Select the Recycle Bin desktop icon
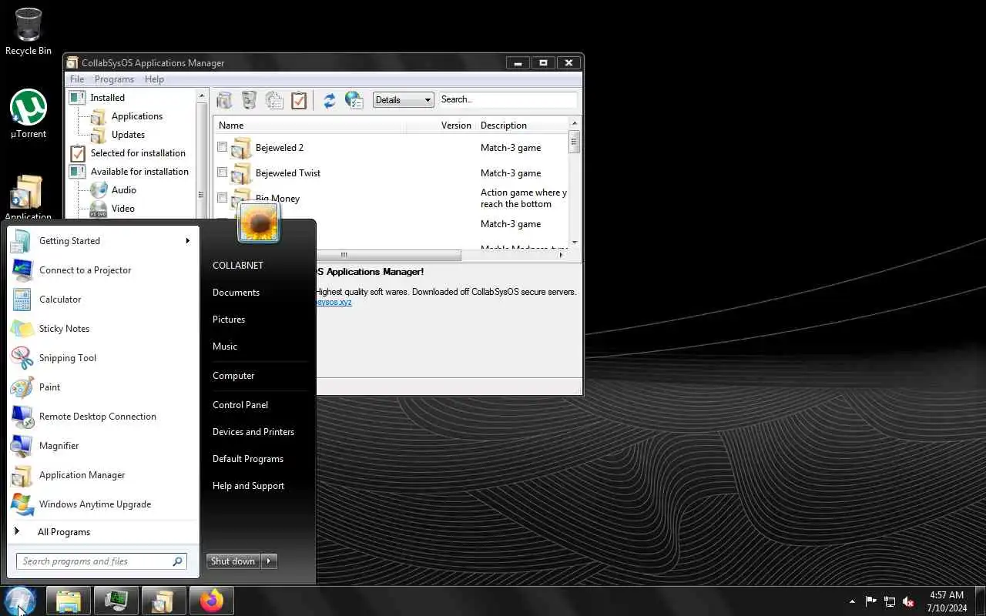The image size is (986, 616). (29, 32)
